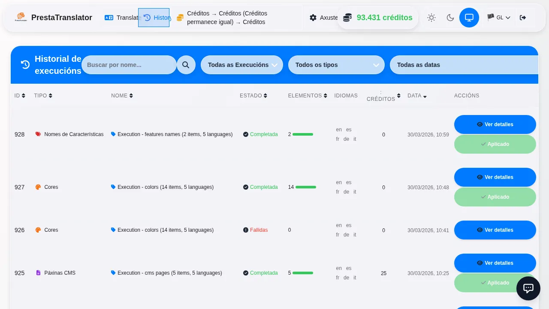Sort the table by ESTADO column
Image resolution: width=549 pixels, height=309 pixels.
tap(253, 96)
